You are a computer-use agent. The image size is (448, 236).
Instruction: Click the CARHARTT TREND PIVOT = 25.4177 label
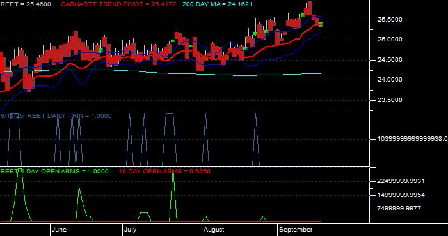coord(118,4)
